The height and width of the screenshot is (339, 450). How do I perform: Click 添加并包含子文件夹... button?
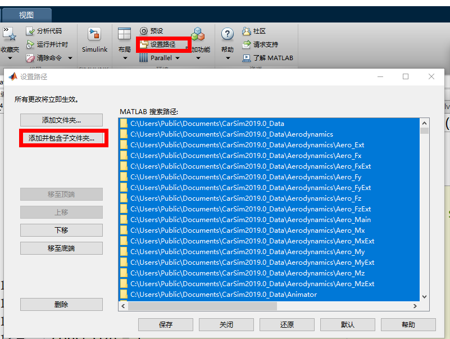click(61, 138)
